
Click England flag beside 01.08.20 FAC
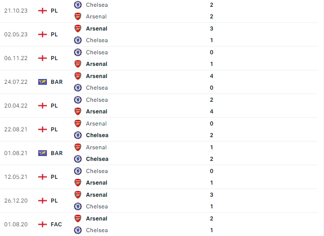click(x=43, y=224)
